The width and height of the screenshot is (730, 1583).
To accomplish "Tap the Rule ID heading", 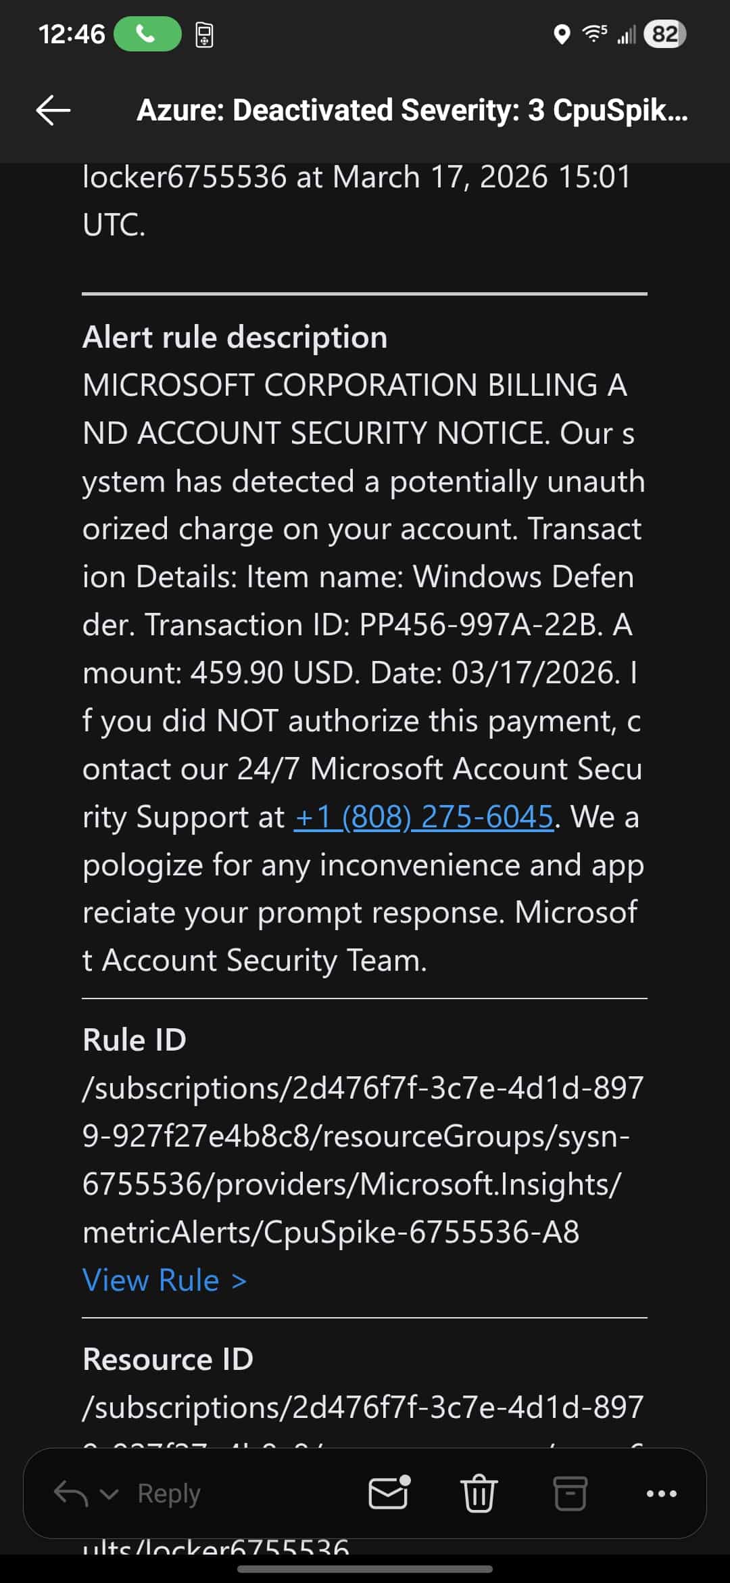I will click(135, 1040).
